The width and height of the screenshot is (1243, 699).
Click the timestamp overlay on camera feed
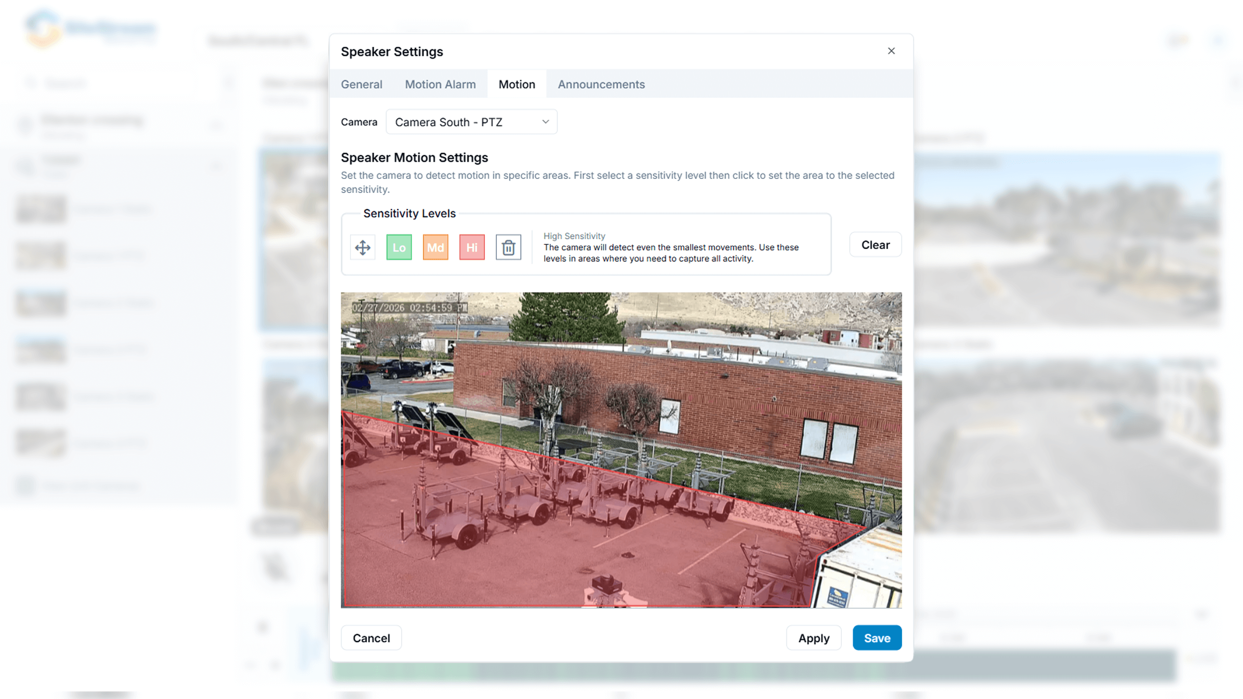click(x=409, y=308)
